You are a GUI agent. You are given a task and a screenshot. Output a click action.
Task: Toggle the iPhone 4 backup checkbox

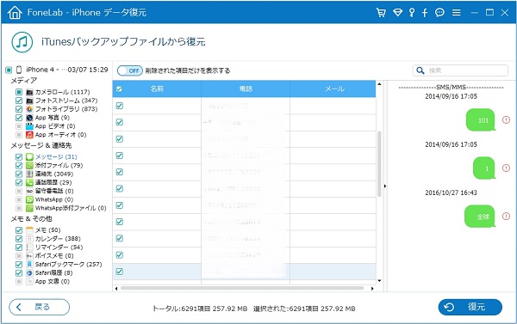pyautogui.click(x=9, y=70)
